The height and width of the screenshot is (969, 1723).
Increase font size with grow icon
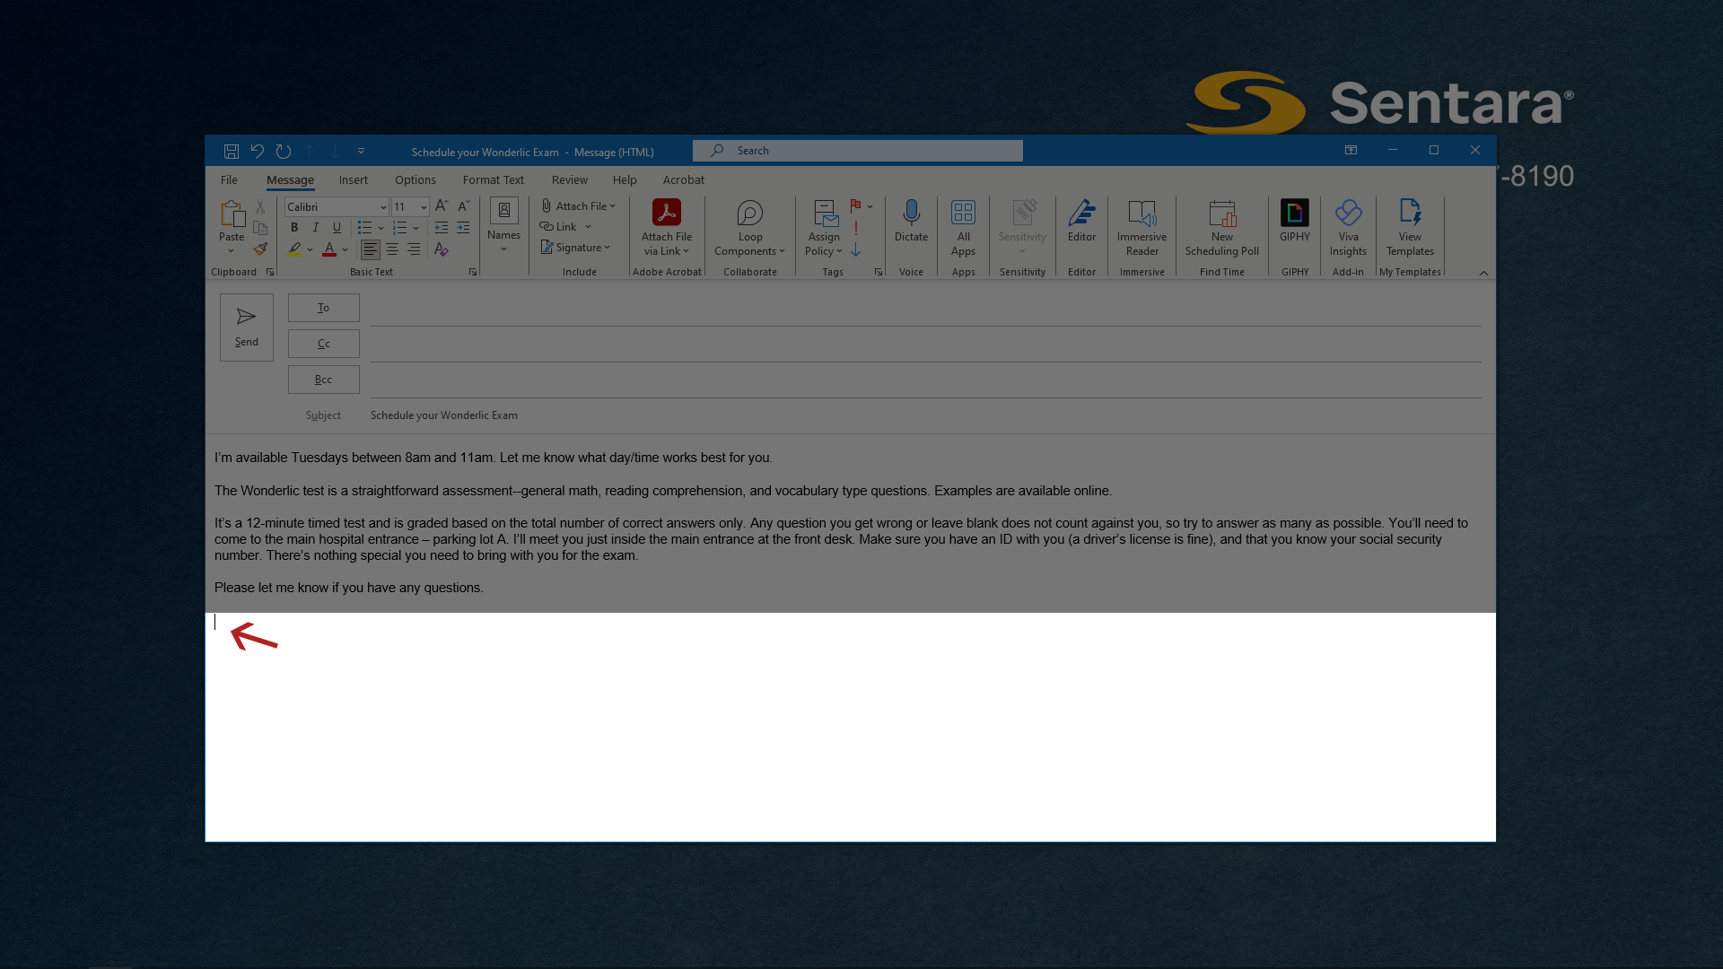(x=442, y=206)
